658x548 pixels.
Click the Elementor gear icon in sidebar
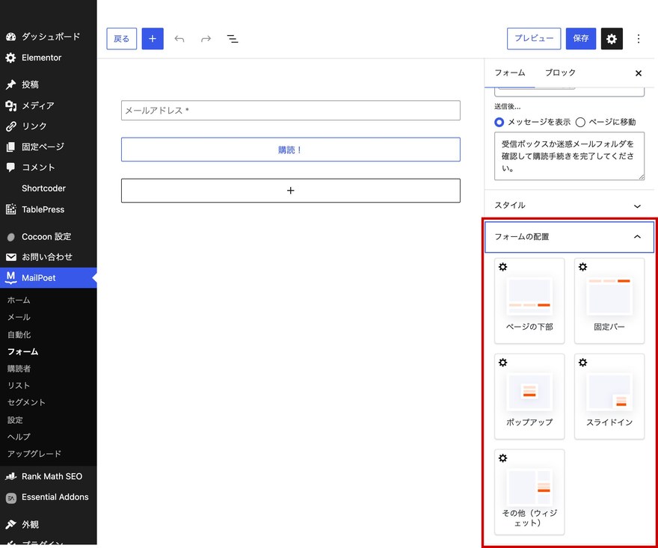(x=11, y=58)
